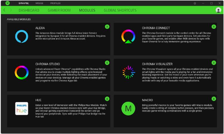This screenshot has height=134, width=224.
Task: Click the Chroma Studio description text
Action: pyautogui.click(x=71, y=75)
